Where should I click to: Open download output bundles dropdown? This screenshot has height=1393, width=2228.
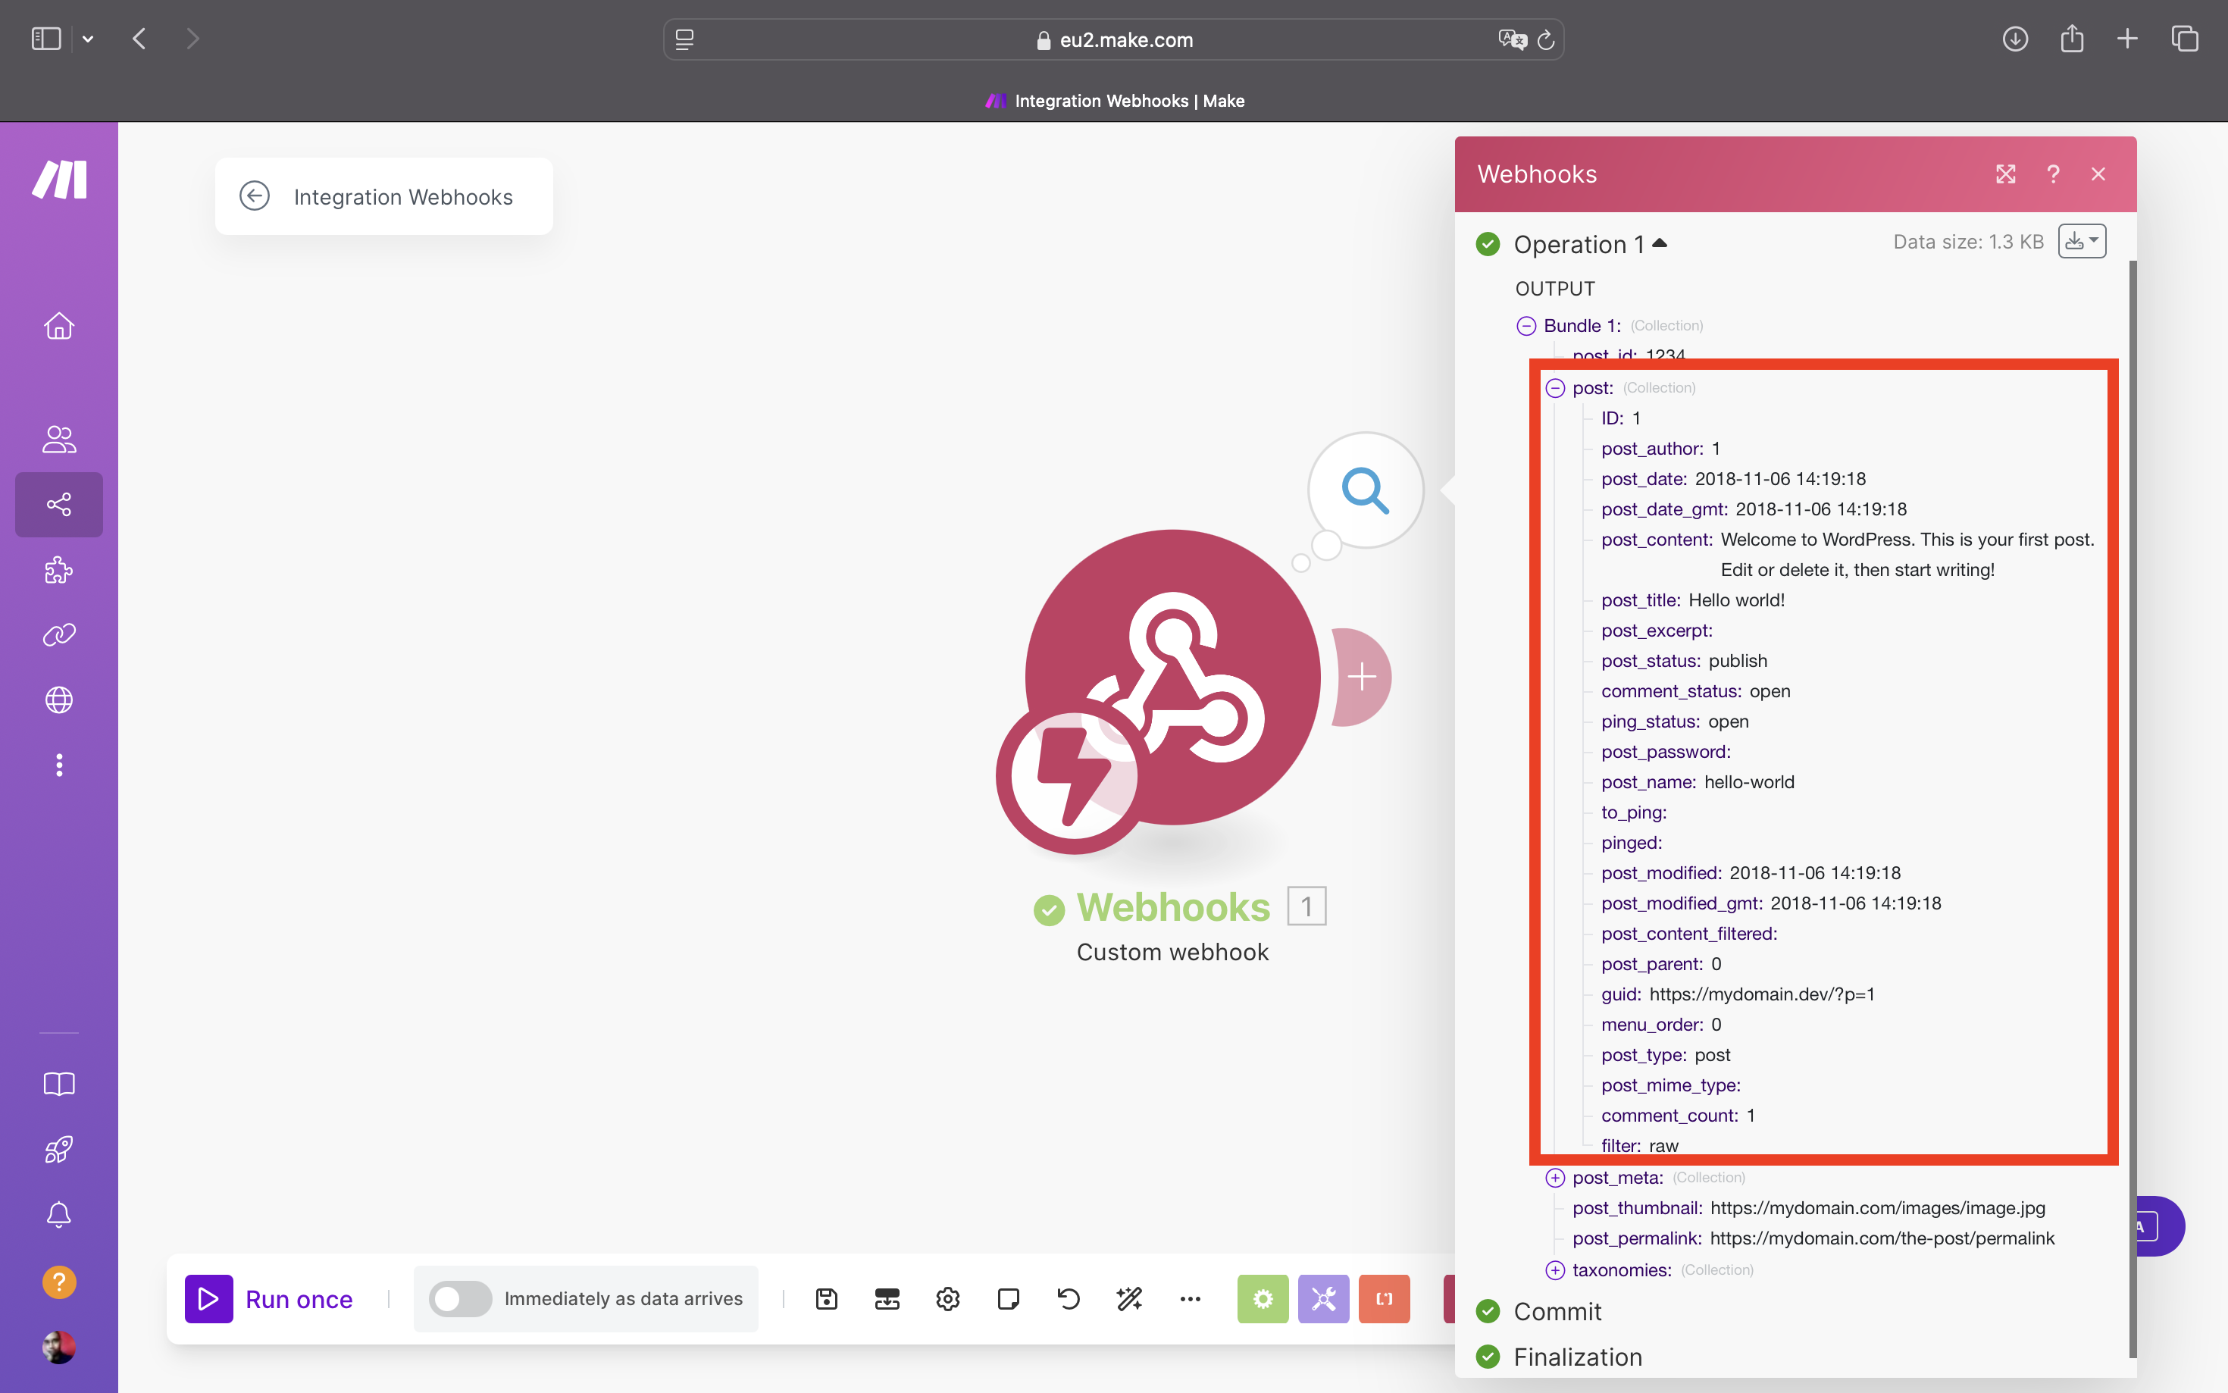pos(2082,241)
